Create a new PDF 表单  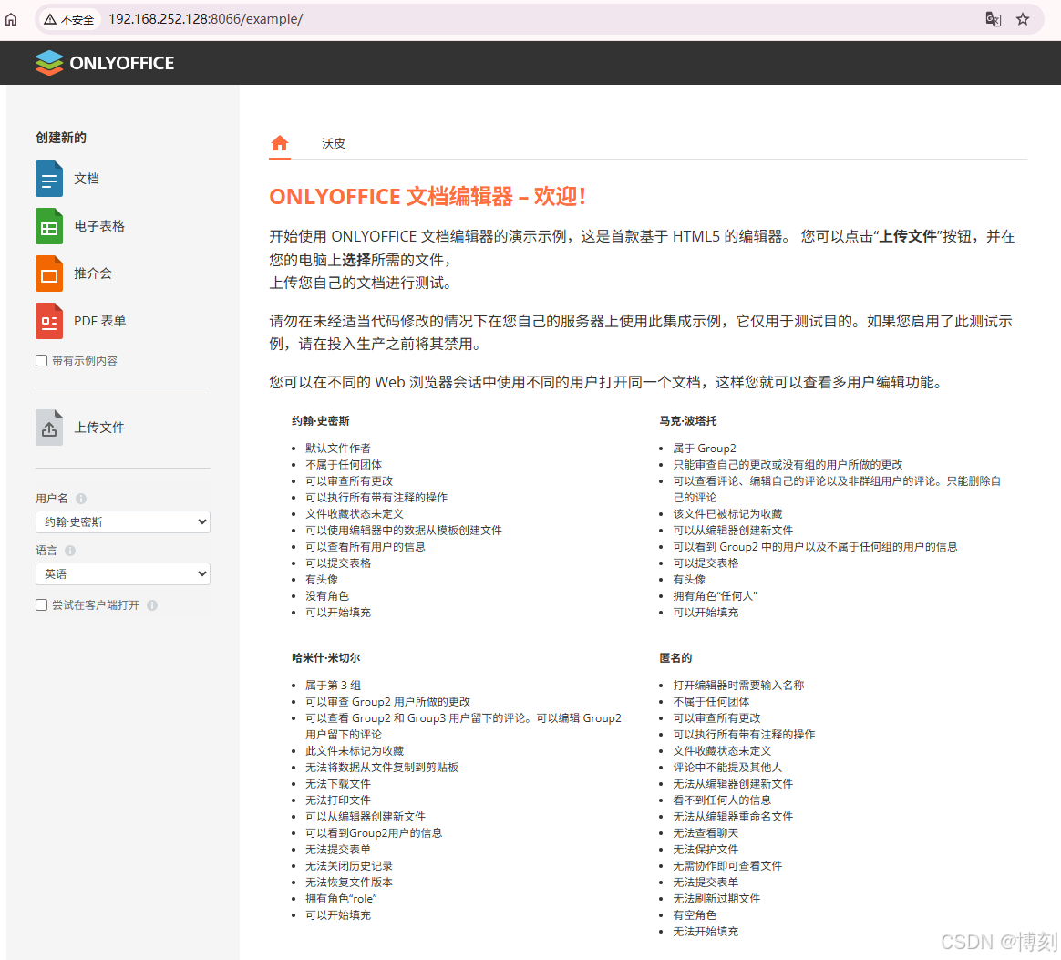click(49, 321)
